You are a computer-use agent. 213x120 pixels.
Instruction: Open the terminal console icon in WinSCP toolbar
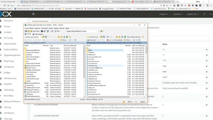(42, 31)
